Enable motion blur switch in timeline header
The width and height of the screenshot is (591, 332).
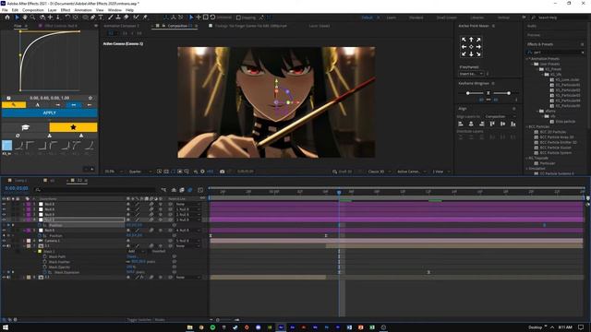point(189,190)
